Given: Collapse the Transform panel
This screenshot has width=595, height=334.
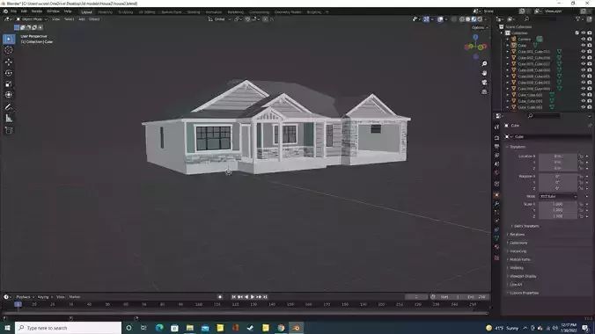Looking at the screenshot, I should point(517,147).
